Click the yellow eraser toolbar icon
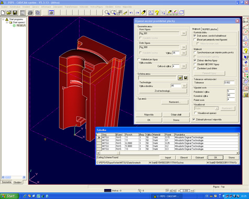 (143, 13)
